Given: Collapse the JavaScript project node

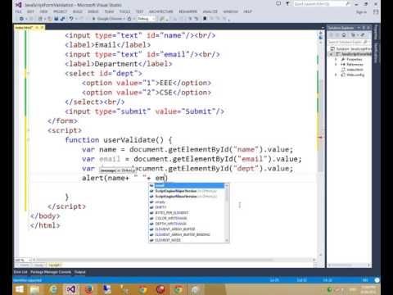Looking at the screenshot, I should (331, 54).
